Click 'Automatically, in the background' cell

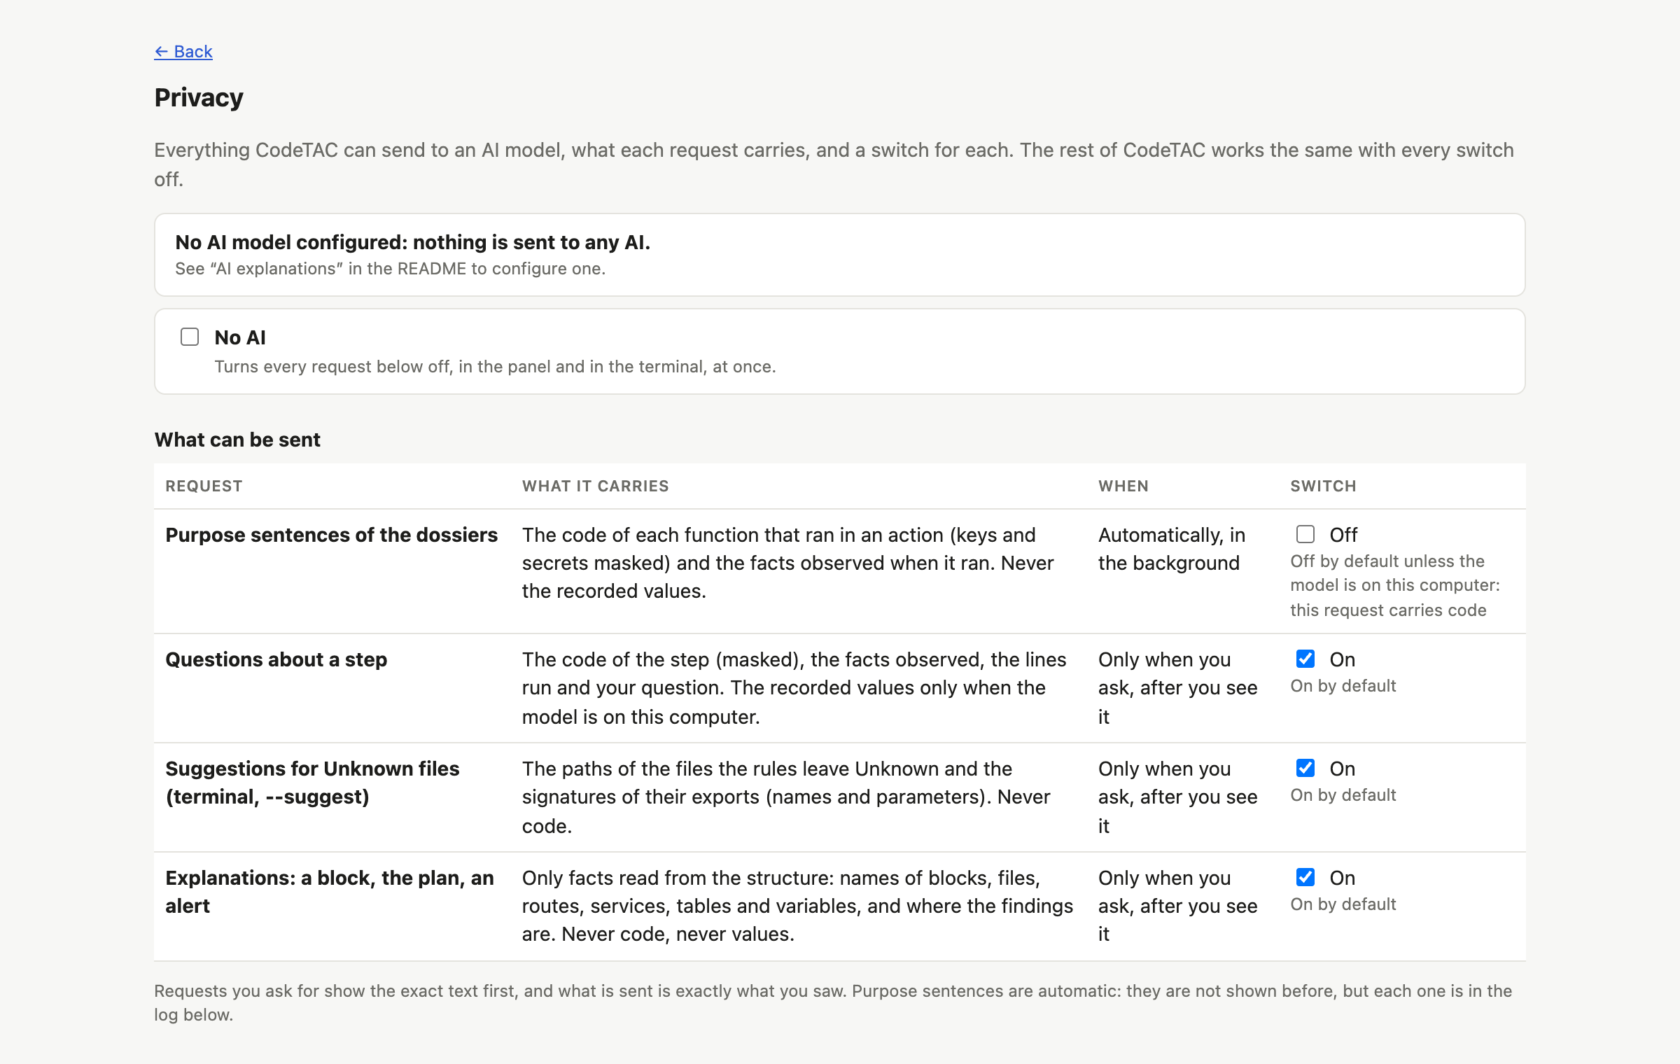(1172, 549)
